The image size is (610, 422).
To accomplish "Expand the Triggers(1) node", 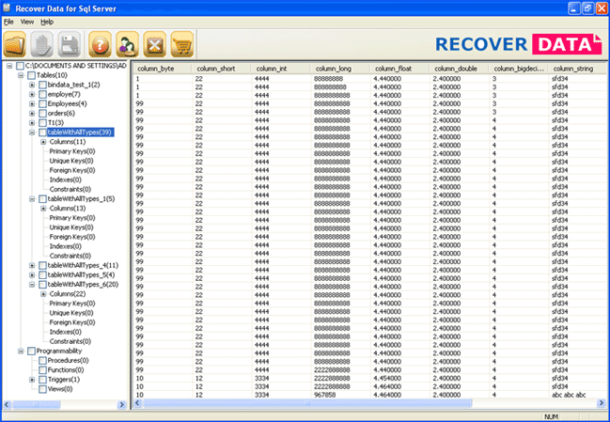I will coord(32,379).
